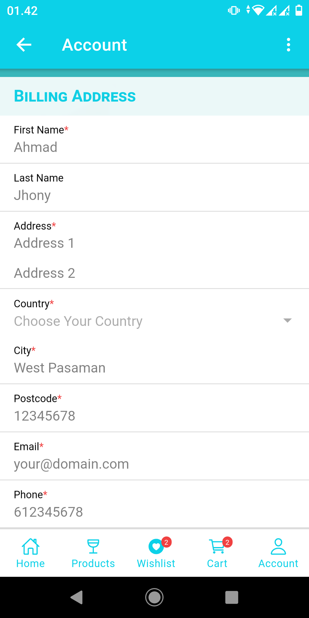The image size is (309, 618).
Task: Tap the Email field your@domain.com
Action: click(154, 464)
